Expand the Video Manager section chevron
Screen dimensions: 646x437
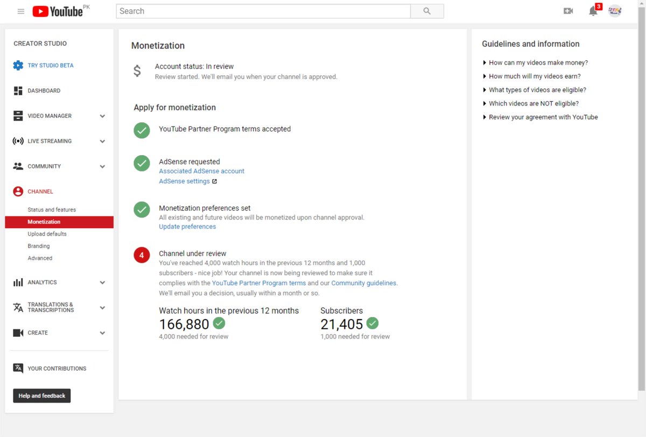[102, 116]
